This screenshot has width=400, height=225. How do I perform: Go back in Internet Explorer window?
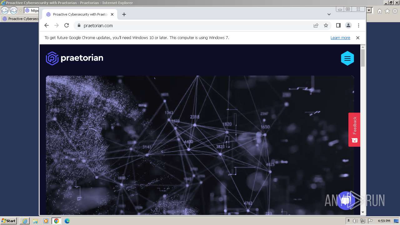tap(5, 10)
